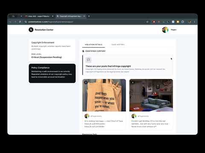Image resolution: width=205 pixels, height=153 pixels.
Task: Expand the tab search dropdown arrow
Action: (x=21, y=16)
